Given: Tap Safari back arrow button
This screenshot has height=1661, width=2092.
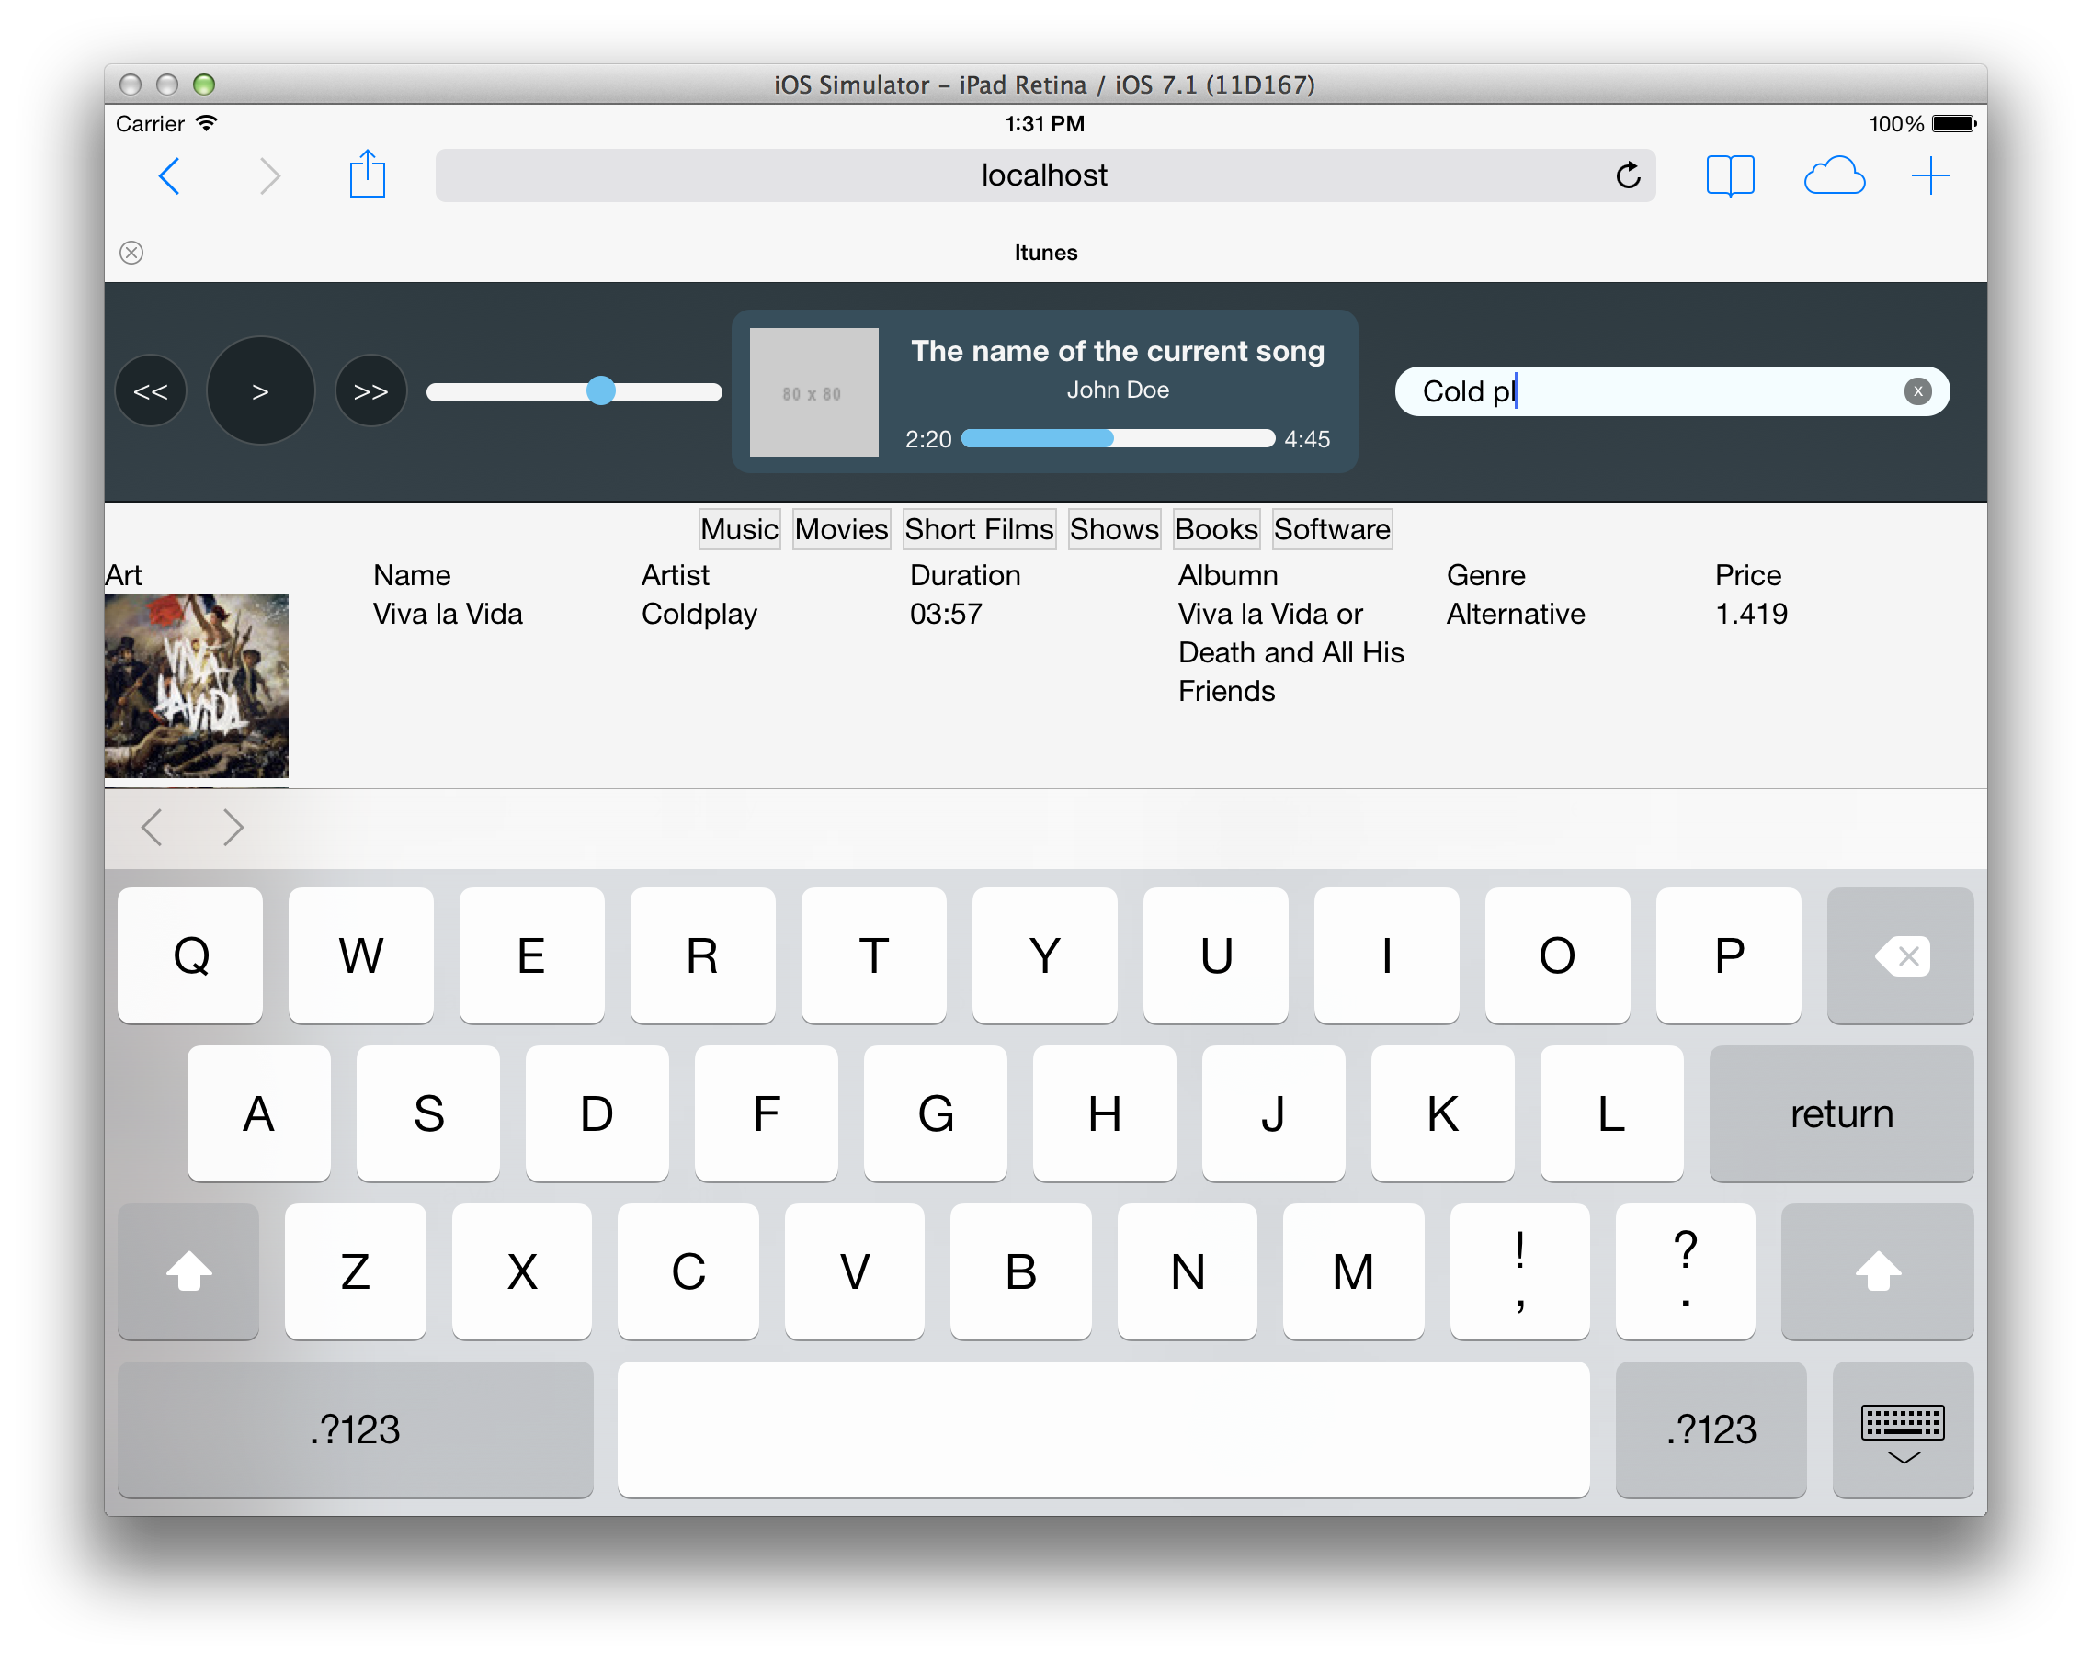Looking at the screenshot, I should 170,176.
